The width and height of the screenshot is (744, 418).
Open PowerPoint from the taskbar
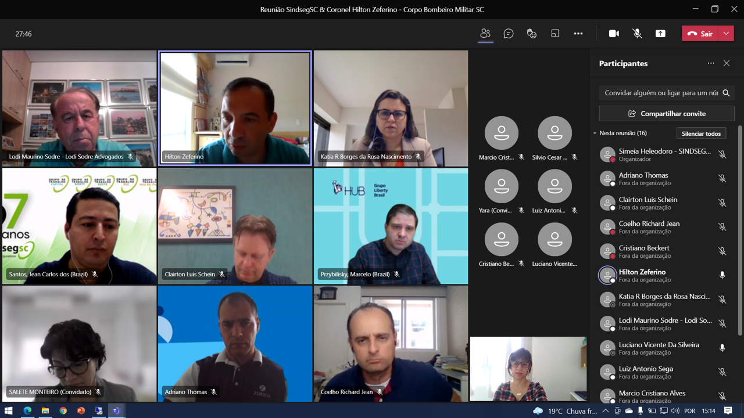[81, 411]
